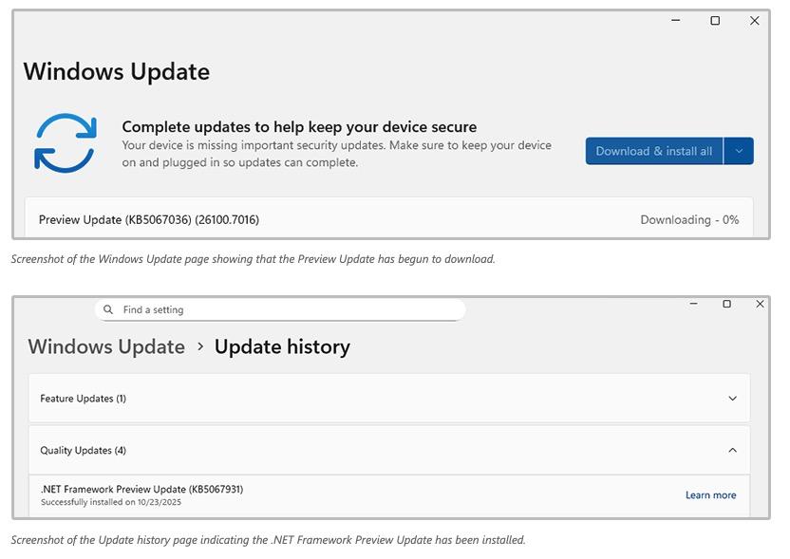The image size is (790, 559).
Task: Click the Feature Updates chevron icon
Action: click(731, 399)
